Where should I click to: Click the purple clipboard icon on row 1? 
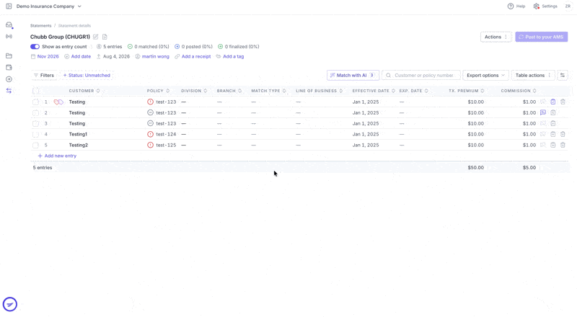click(x=552, y=102)
